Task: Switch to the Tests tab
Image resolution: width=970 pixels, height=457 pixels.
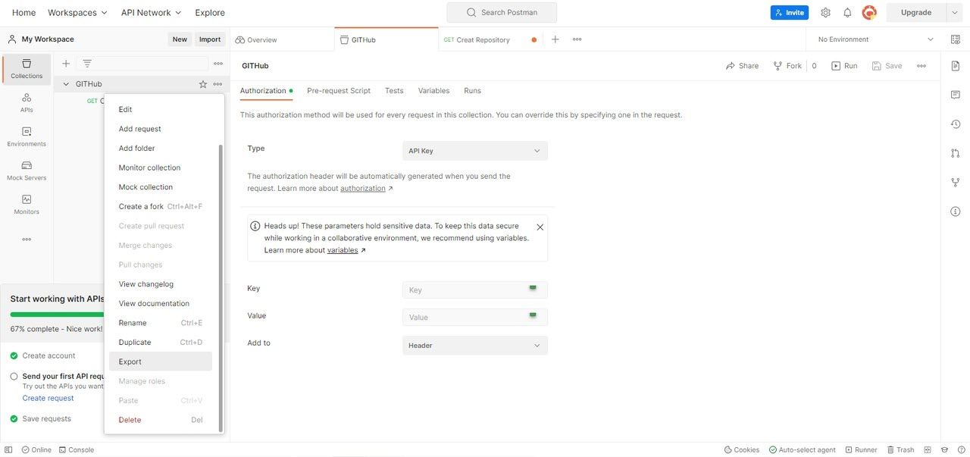Action: pos(393,89)
